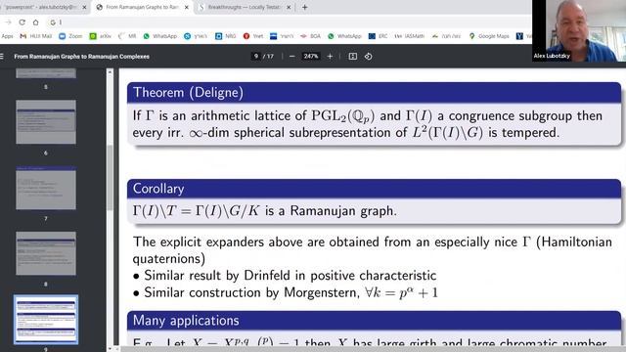Open the Apps bookmarks shortcut

tap(7, 36)
